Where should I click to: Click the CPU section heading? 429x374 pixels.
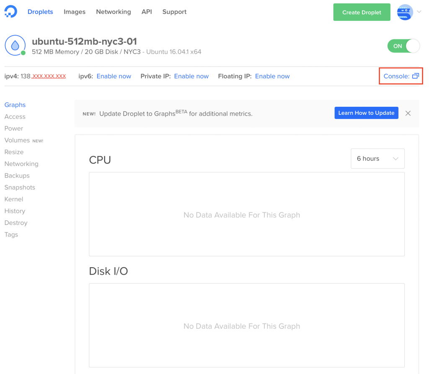tap(100, 160)
